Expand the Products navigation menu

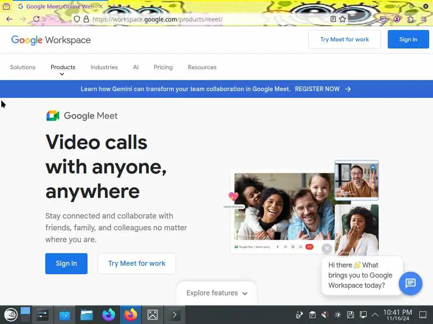coord(63,67)
